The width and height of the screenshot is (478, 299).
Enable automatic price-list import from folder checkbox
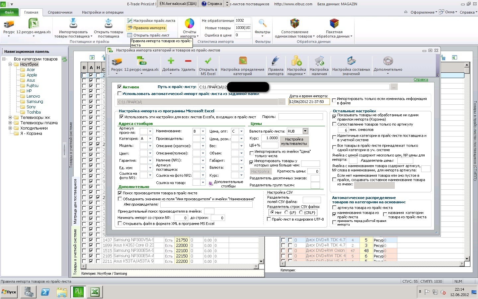119,94
